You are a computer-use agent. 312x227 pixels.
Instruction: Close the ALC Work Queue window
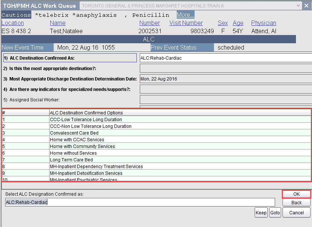[306, 6]
